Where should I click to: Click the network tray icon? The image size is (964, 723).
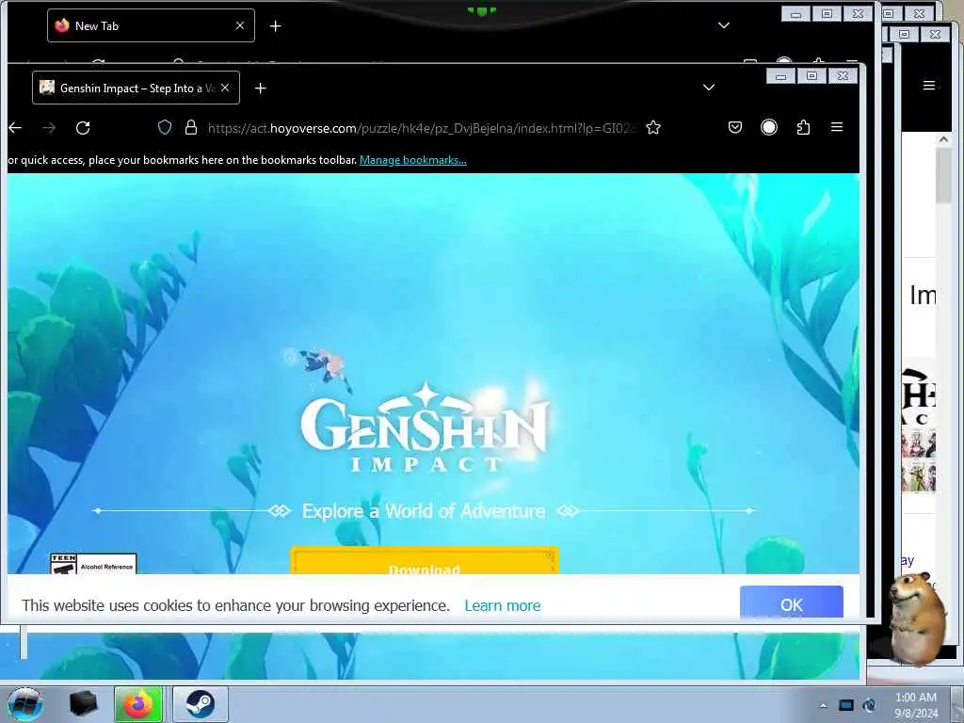tap(869, 705)
